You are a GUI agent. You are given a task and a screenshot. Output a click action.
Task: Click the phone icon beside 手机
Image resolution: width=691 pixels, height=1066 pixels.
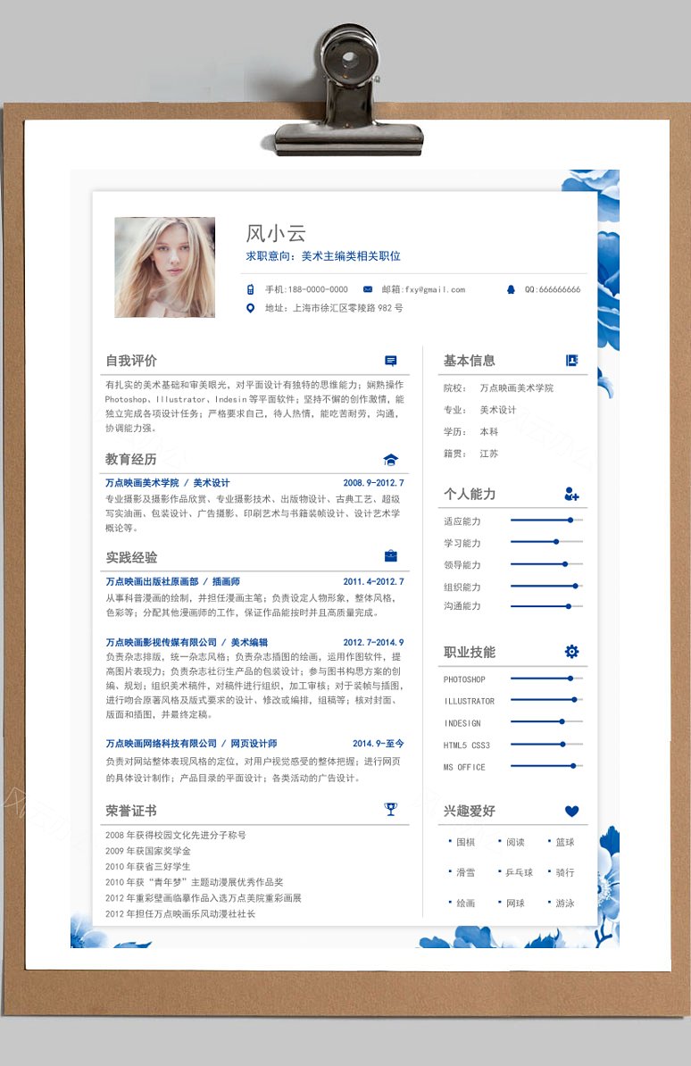pyautogui.click(x=250, y=289)
